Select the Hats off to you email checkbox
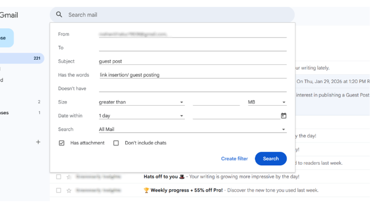 tap(59, 177)
